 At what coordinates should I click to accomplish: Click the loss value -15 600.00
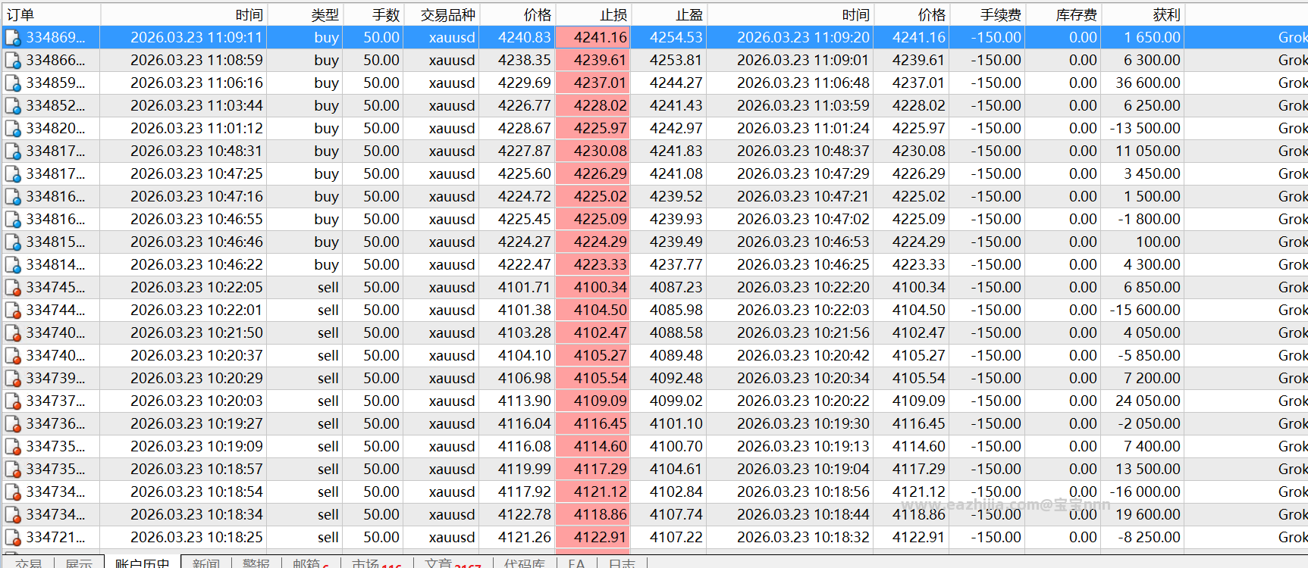point(1145,311)
